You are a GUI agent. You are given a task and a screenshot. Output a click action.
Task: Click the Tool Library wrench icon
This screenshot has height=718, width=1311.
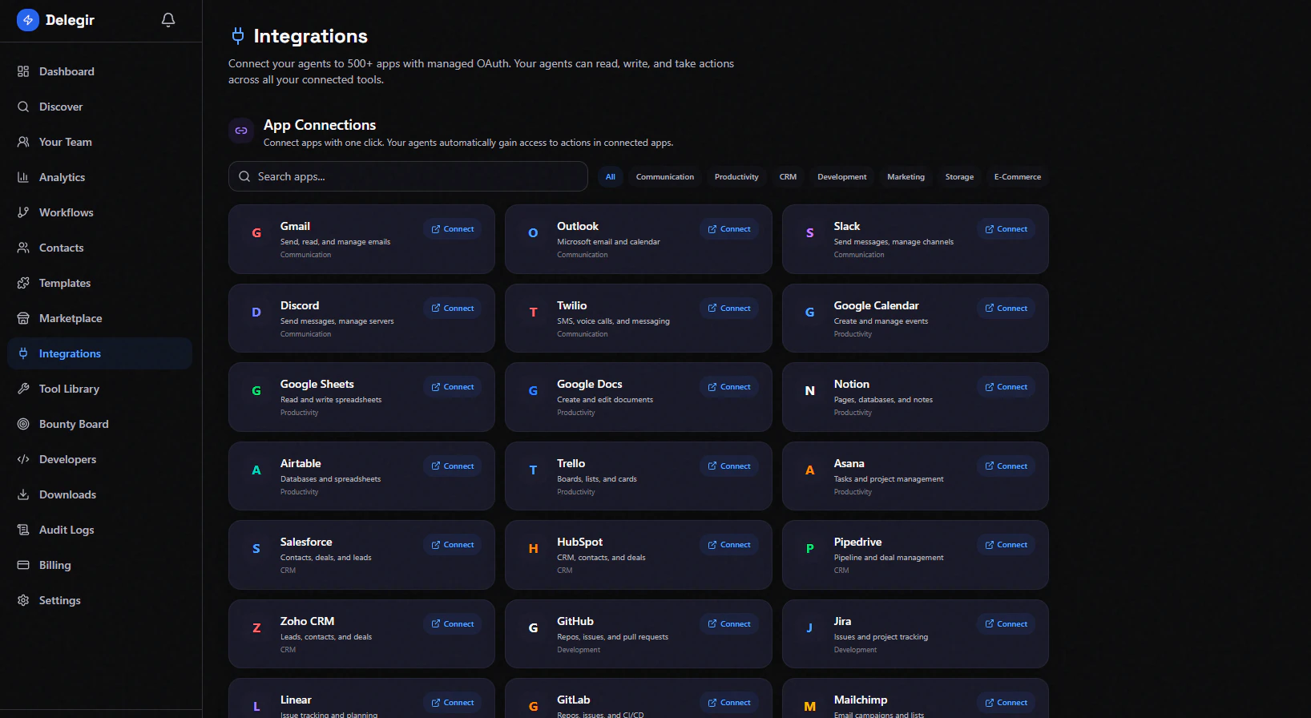(x=23, y=389)
